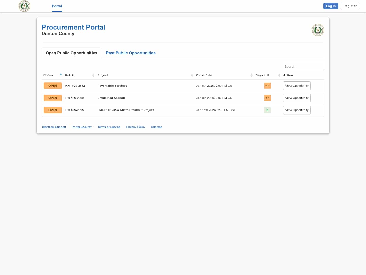Click the ascending sort arrow on Status column

coord(61,74)
